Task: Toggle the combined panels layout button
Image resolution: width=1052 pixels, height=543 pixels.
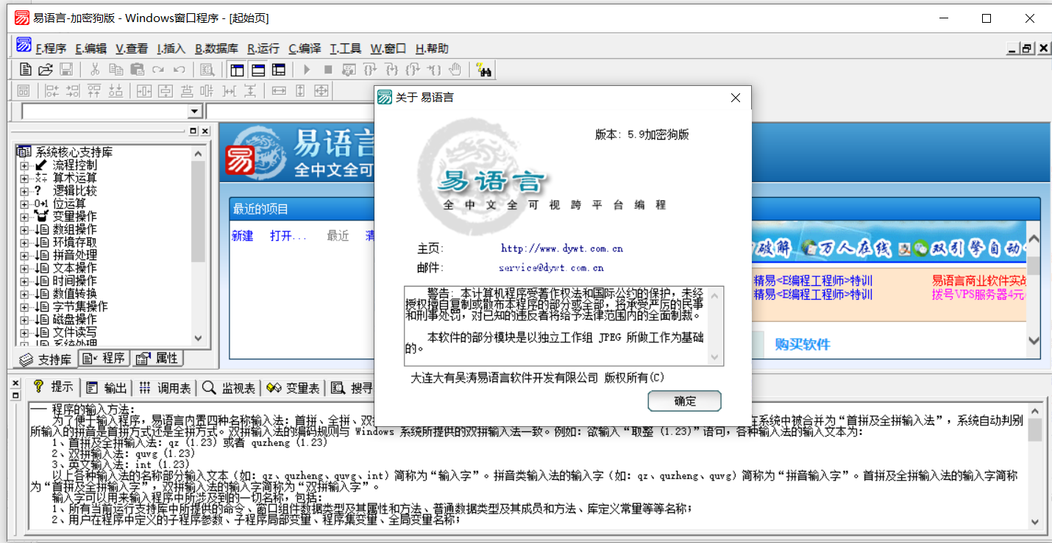Action: 279,70
